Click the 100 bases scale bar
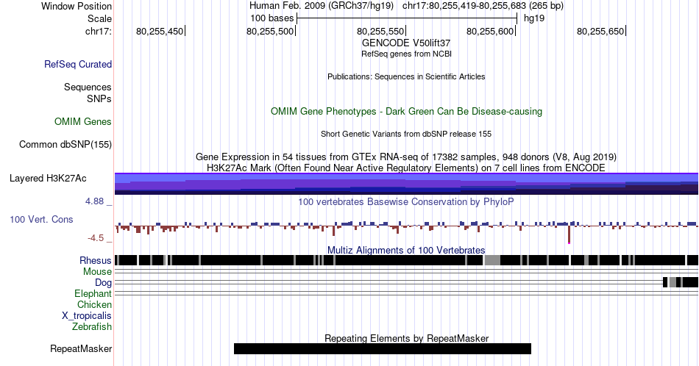Viewport: 699px width, 366px height. click(x=407, y=18)
